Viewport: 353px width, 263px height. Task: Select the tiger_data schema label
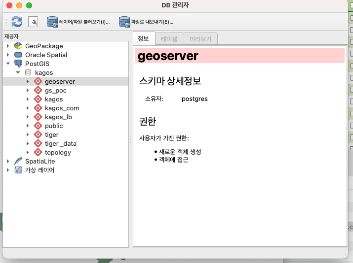(x=61, y=143)
